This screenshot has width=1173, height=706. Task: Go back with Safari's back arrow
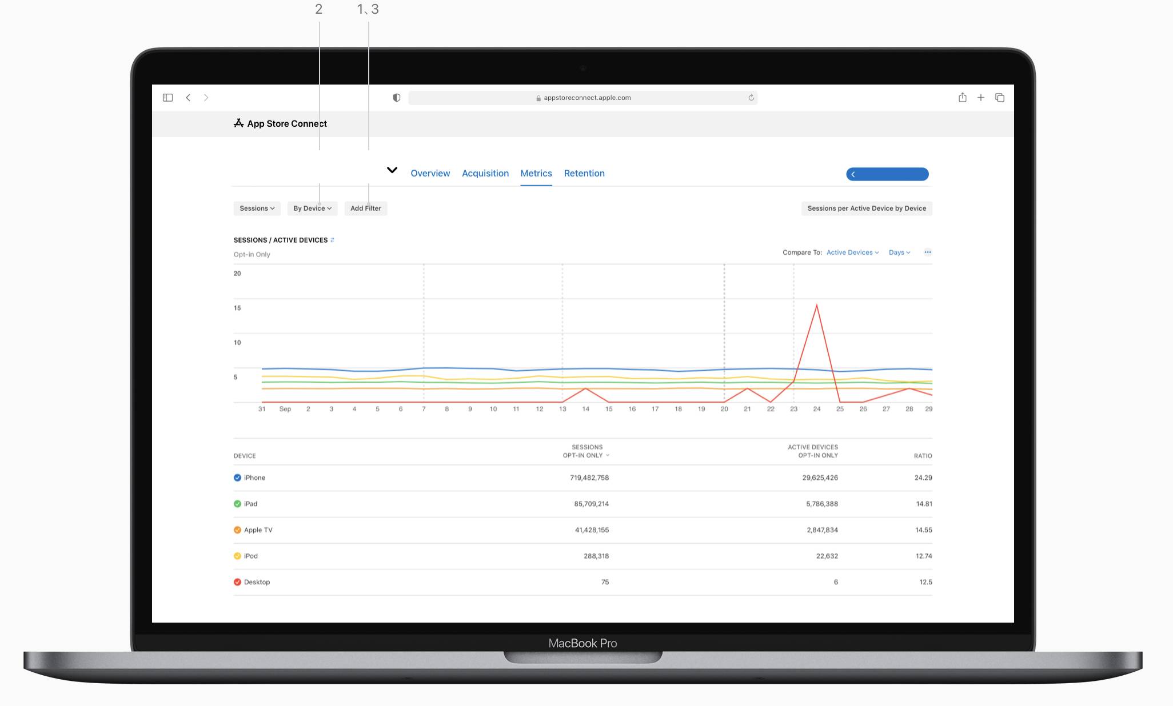188,98
